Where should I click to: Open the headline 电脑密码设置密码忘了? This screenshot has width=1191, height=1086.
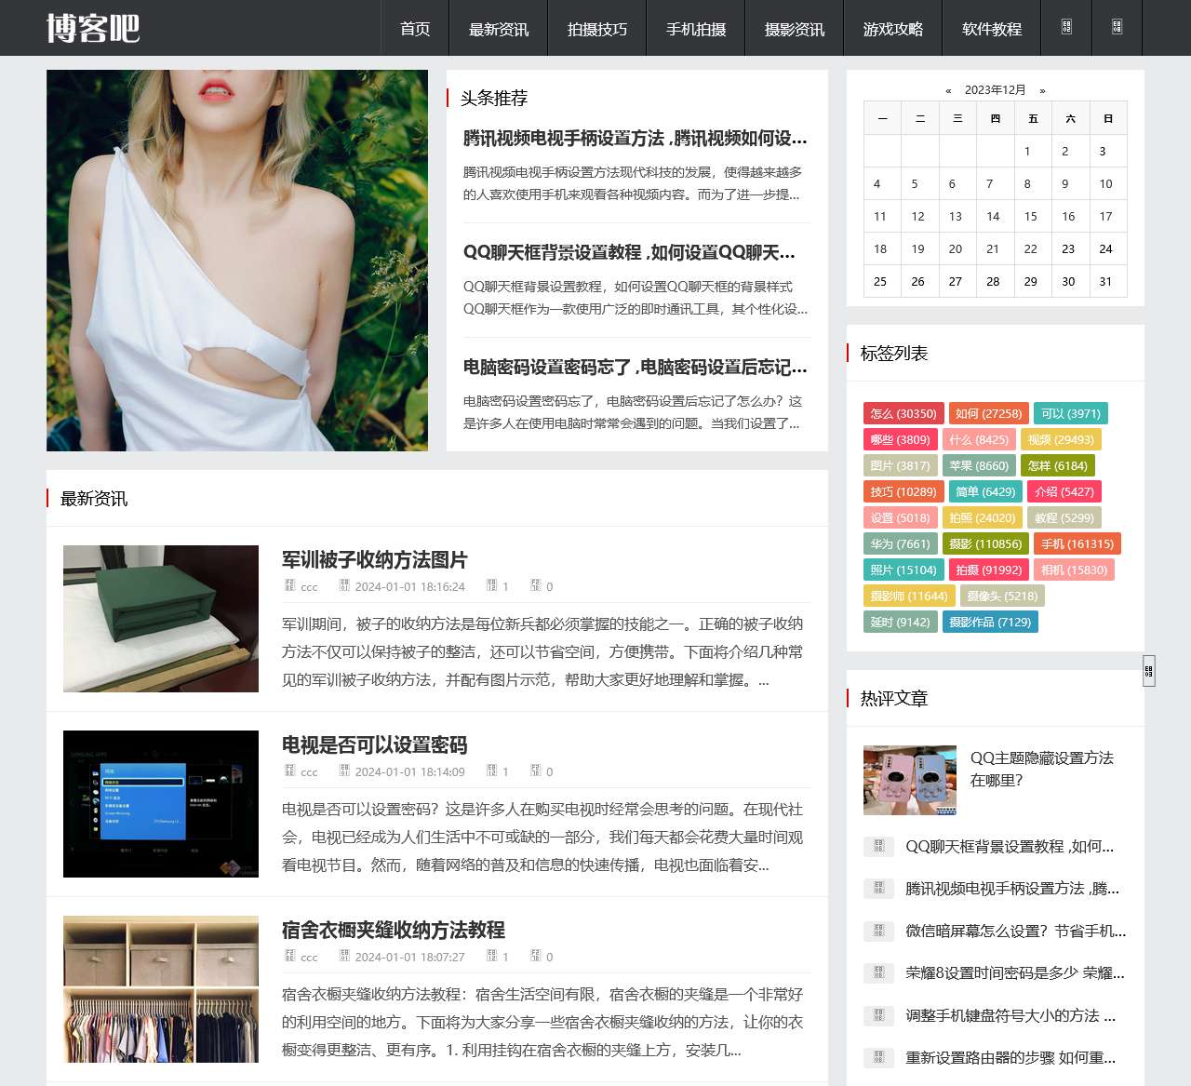[x=636, y=367]
